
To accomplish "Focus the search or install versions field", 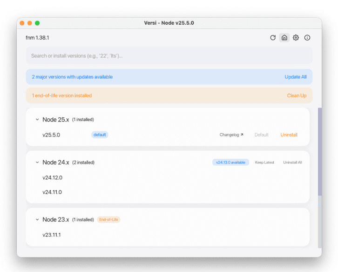I will (x=169, y=56).
